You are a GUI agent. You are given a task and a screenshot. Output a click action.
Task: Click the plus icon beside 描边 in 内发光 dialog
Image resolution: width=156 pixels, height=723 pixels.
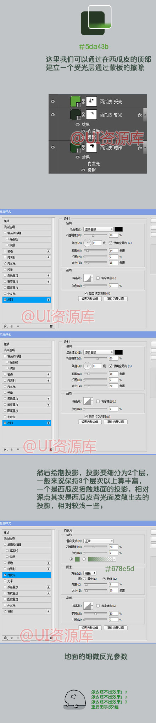[49, 563]
